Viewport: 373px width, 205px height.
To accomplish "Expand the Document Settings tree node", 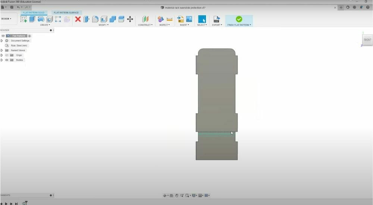I will (2, 41).
